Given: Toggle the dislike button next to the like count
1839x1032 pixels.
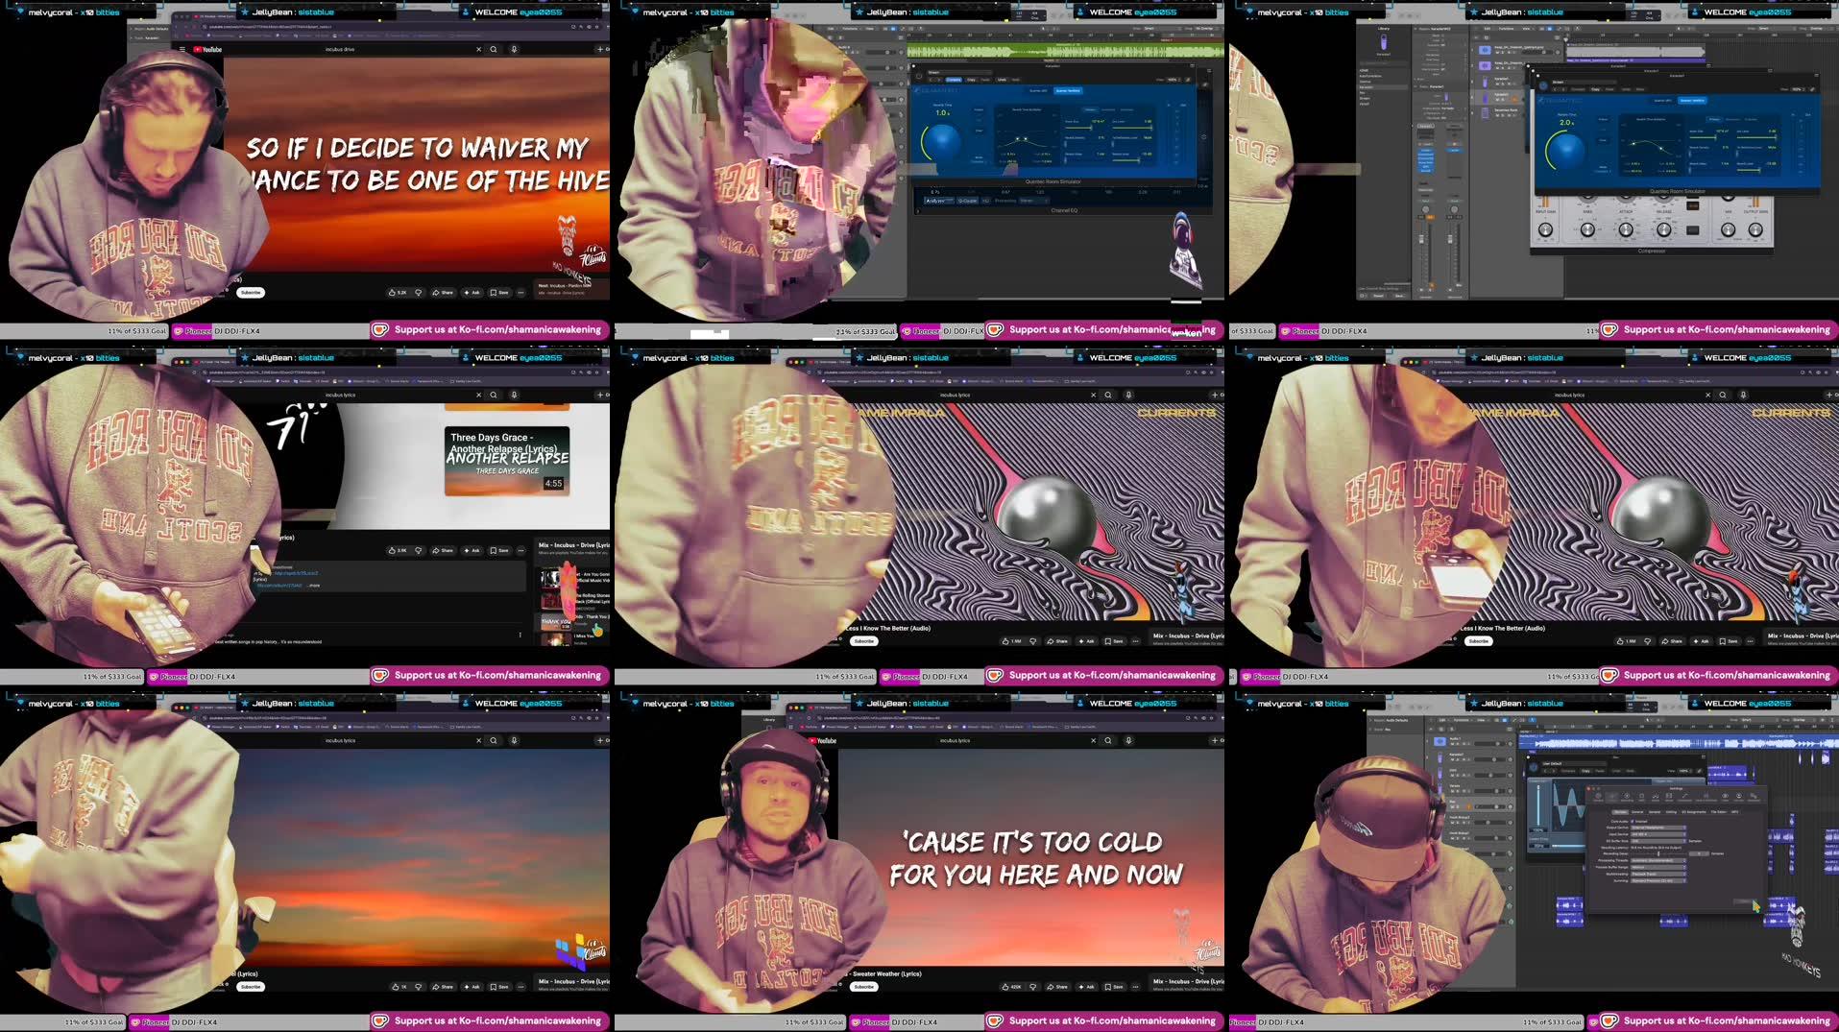Looking at the screenshot, I should point(419,292).
